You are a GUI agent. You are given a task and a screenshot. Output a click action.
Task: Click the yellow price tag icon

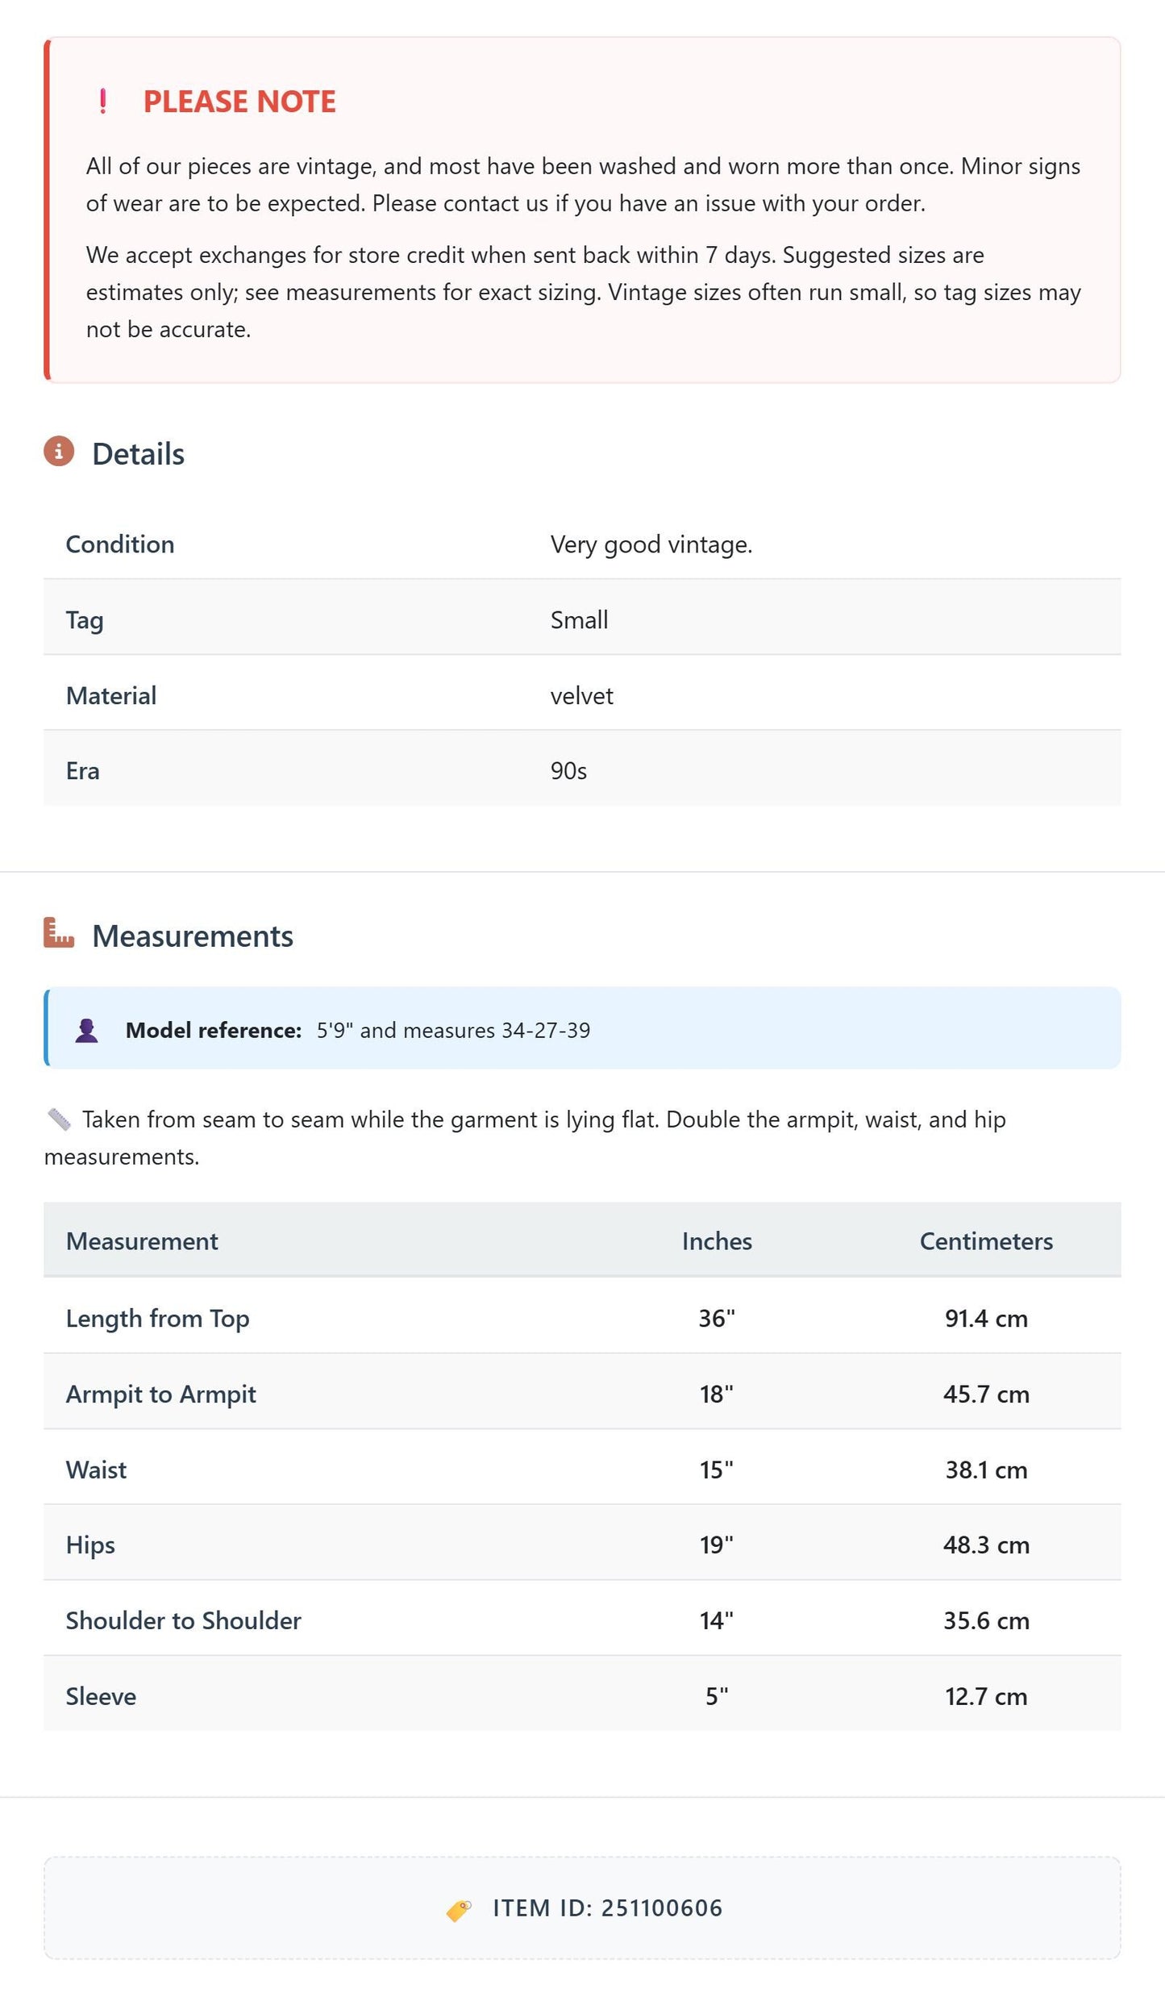459,1910
